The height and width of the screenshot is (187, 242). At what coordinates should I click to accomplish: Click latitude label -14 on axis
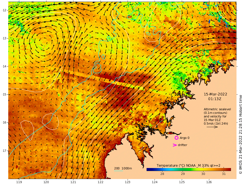pos(4,66)
